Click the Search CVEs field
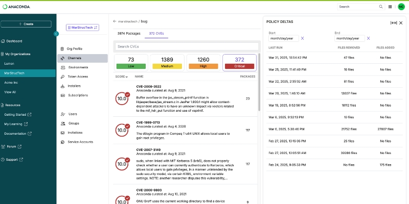 point(187,46)
